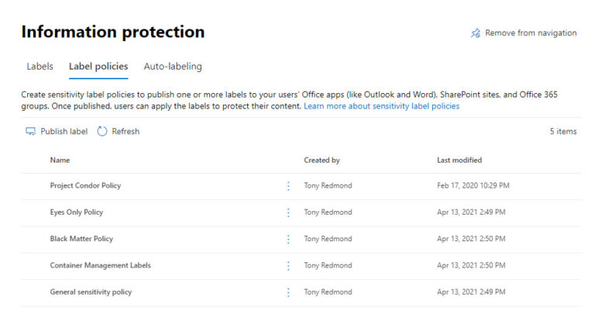Open Learn more about sensitivity label policies
Viewport: 595px width, 321px height.
[381, 106]
